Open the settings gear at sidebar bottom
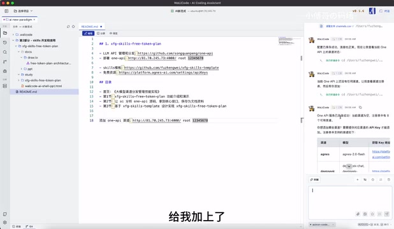The image size is (394, 229). tap(5, 223)
